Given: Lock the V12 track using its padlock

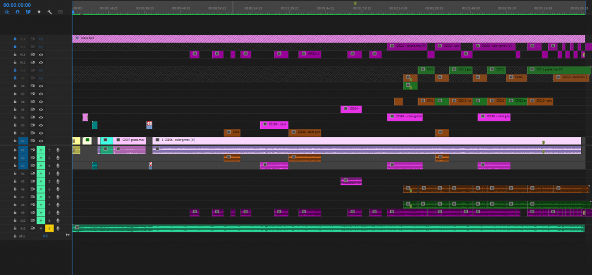Looking at the screenshot, I should click(15, 54).
